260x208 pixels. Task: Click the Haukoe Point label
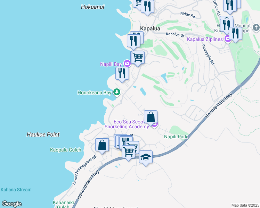pyautogui.click(x=43, y=135)
